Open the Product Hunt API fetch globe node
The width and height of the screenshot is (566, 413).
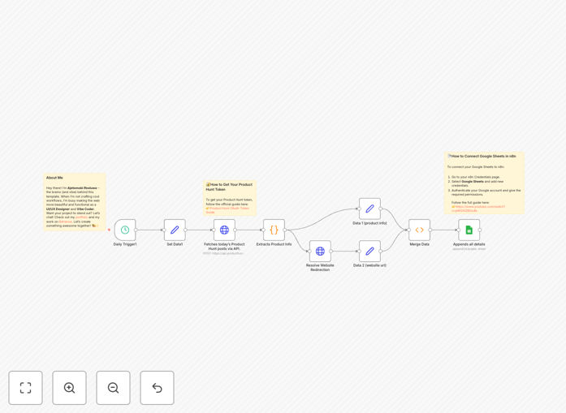point(224,230)
